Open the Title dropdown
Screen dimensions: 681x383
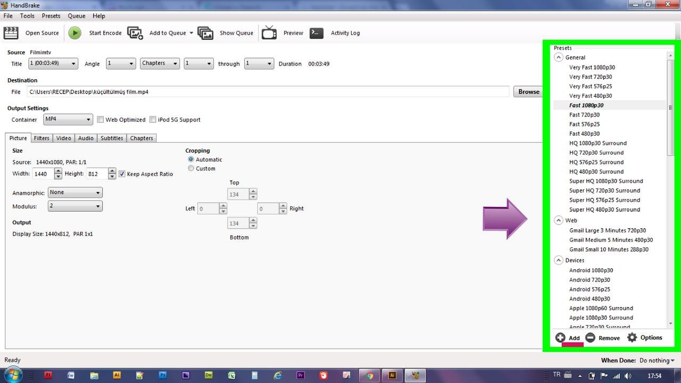(53, 63)
